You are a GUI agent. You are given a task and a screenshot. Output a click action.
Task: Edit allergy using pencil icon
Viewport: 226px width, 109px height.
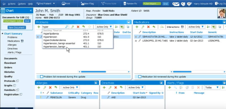45,88
